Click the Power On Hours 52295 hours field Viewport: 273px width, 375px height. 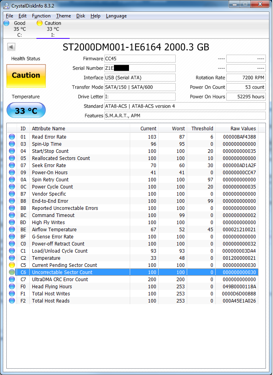pos(246,97)
